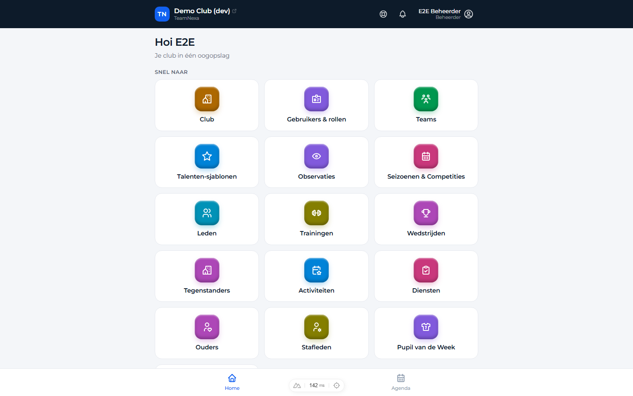Open the Seizoenen & Competities calendar icon

coord(426,156)
